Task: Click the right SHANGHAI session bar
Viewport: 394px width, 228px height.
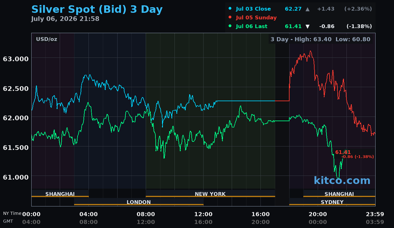Action: pyautogui.click(x=339, y=194)
